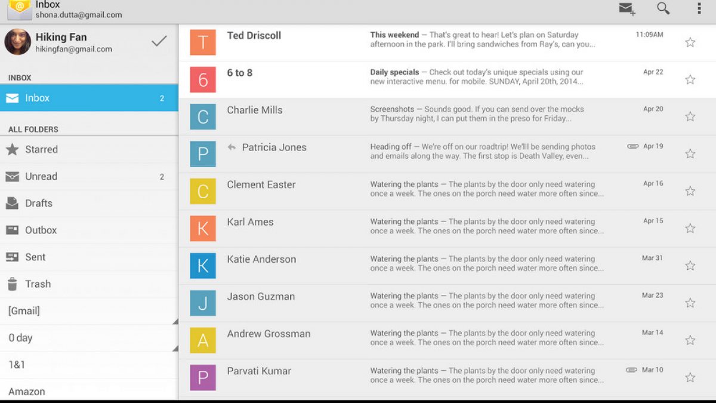
Task: Open the Unread folder
Action: pos(89,176)
